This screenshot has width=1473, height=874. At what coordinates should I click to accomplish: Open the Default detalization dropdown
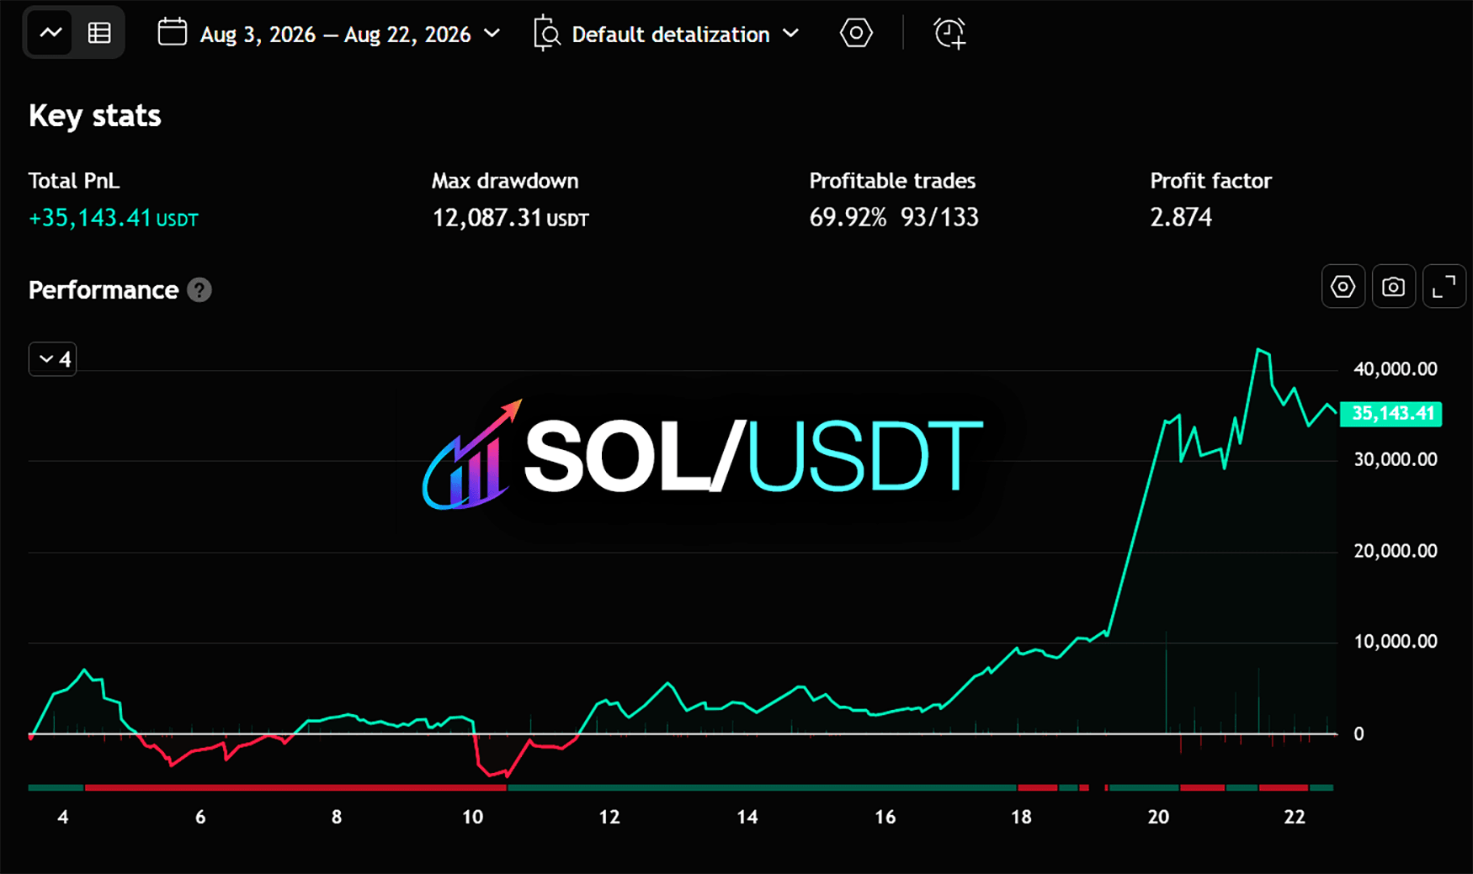click(684, 34)
